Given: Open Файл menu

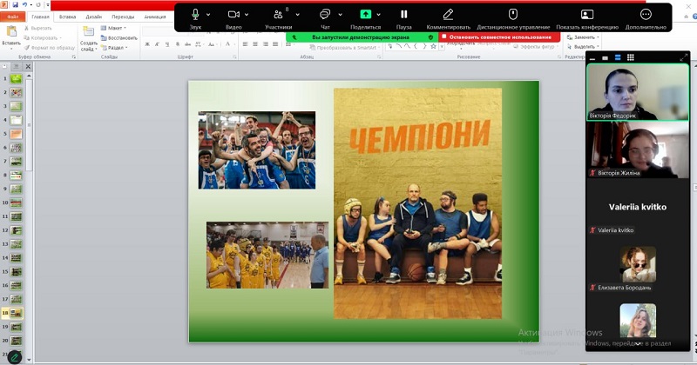Looking at the screenshot, I should click(x=12, y=17).
